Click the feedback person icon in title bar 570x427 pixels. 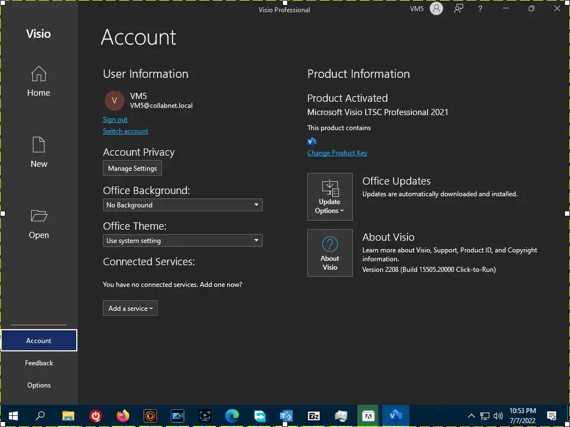(x=459, y=9)
